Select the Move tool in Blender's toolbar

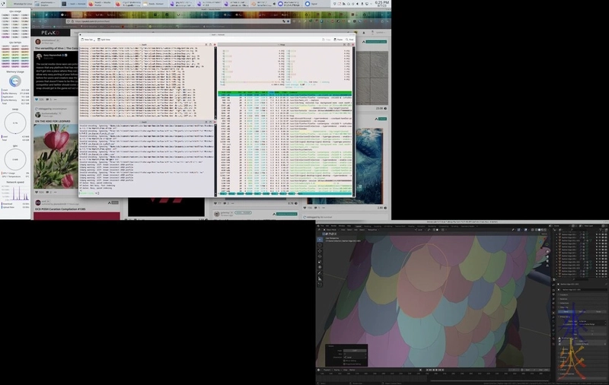click(x=320, y=250)
